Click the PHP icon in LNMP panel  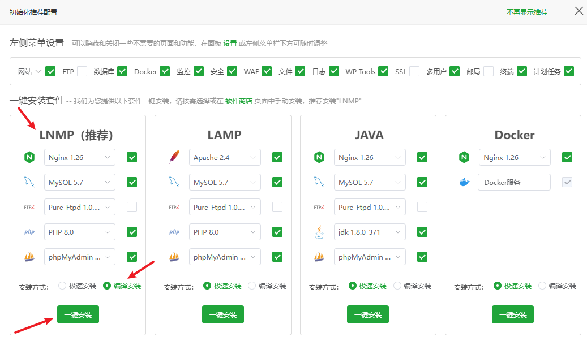29,232
